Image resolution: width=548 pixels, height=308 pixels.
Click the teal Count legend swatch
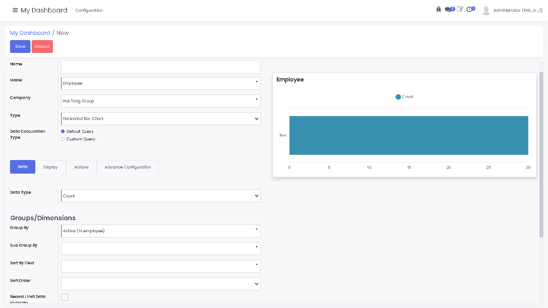coord(398,97)
